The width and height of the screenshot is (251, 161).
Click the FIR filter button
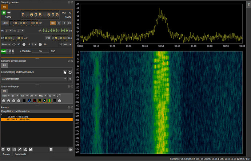[x=48, y=38]
